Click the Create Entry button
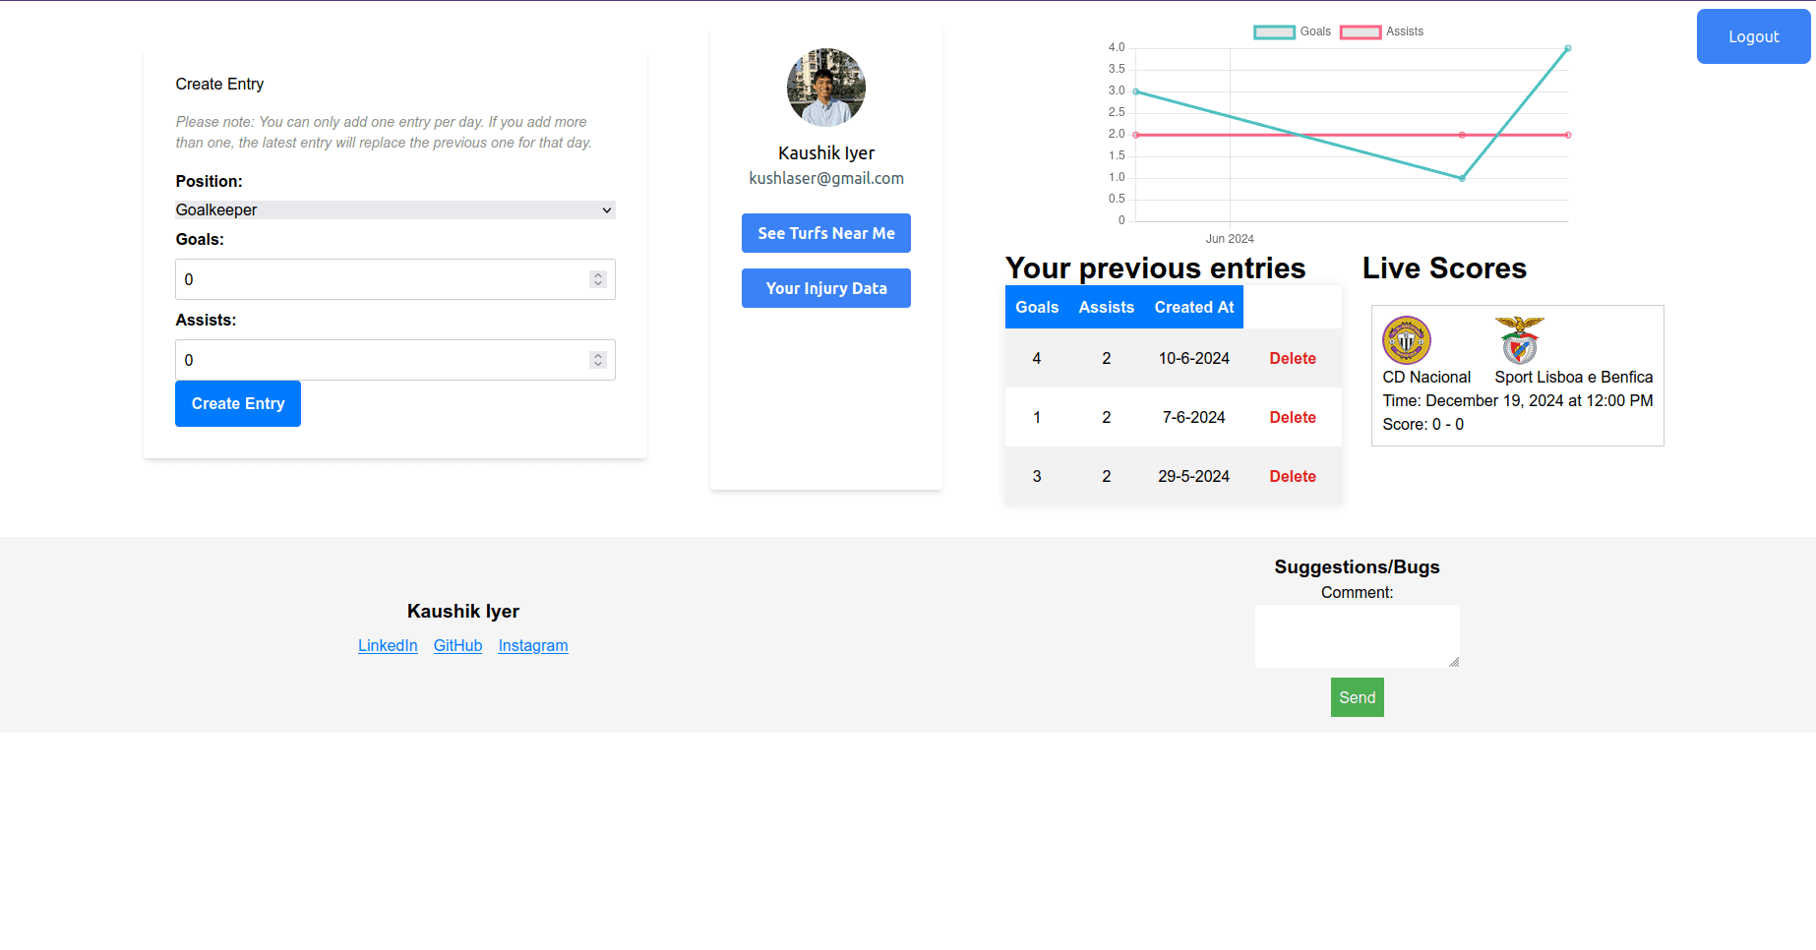 (237, 403)
